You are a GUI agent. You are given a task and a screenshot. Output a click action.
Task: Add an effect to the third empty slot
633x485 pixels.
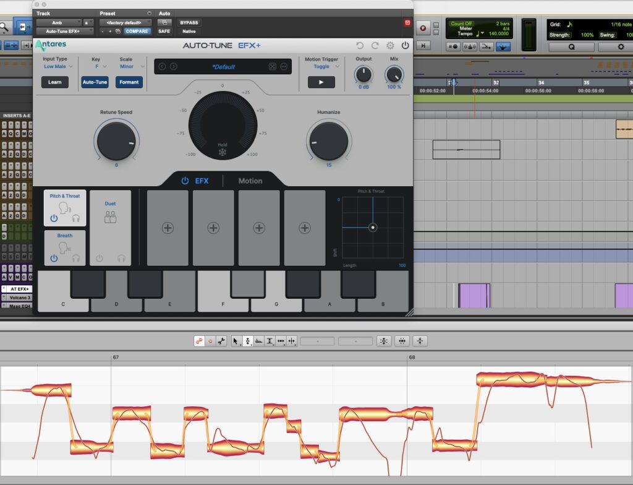coord(259,228)
